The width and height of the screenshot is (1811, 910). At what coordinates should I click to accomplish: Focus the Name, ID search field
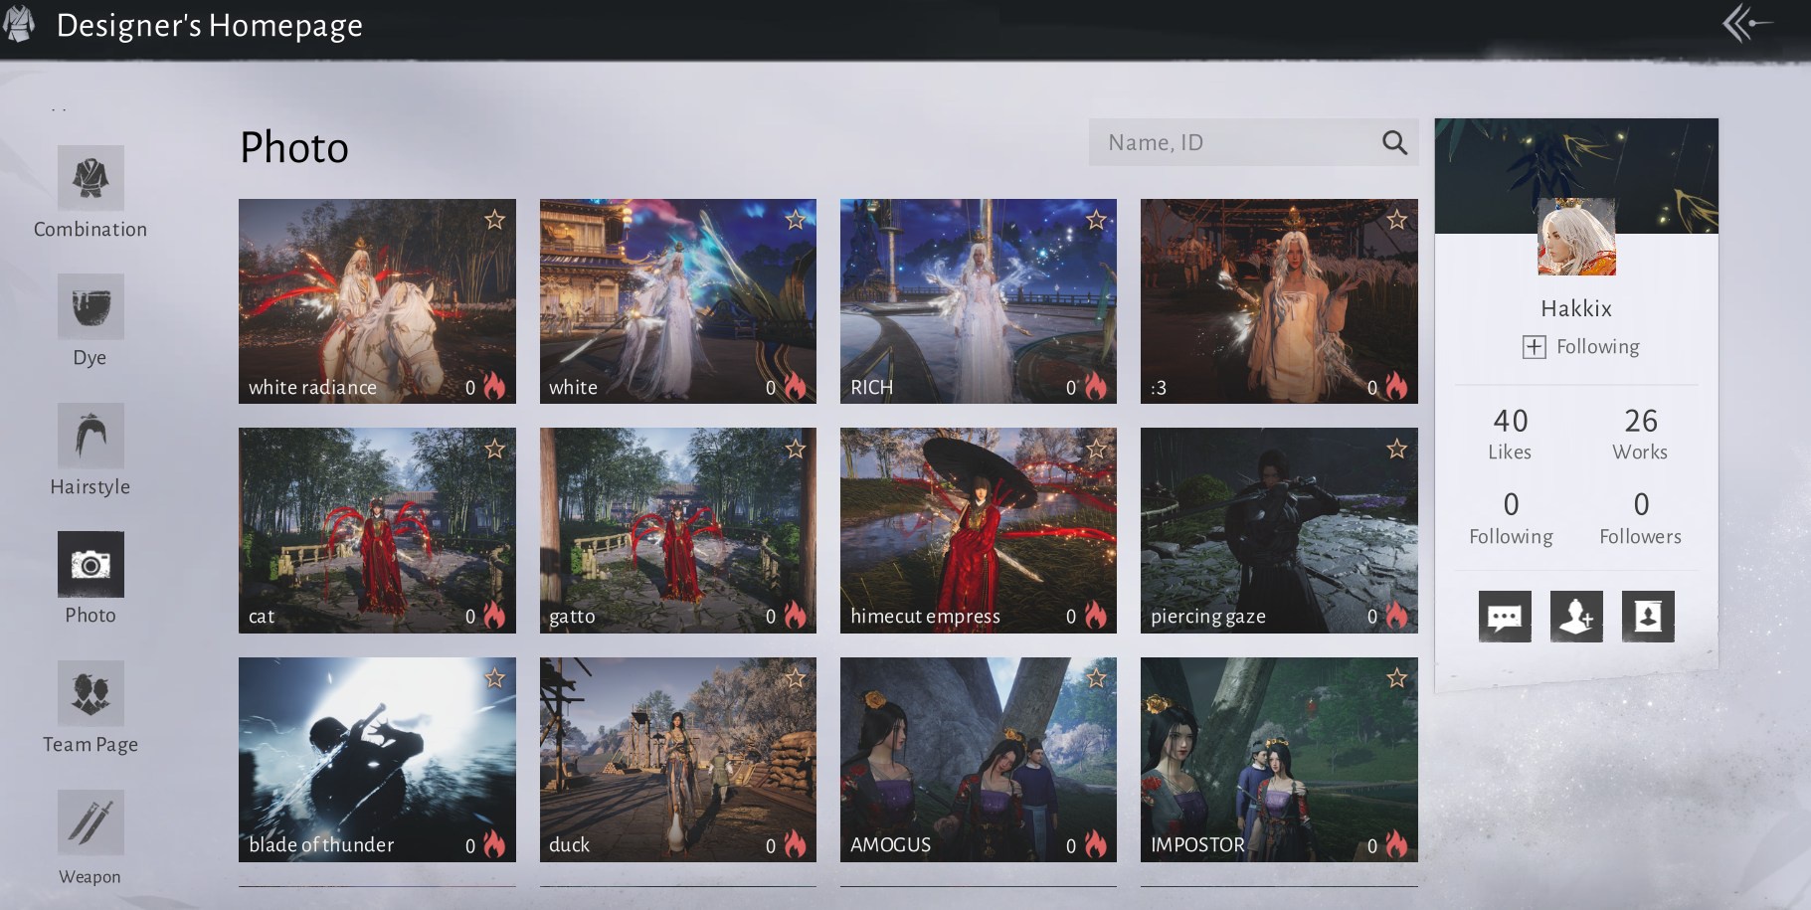pos(1253,142)
